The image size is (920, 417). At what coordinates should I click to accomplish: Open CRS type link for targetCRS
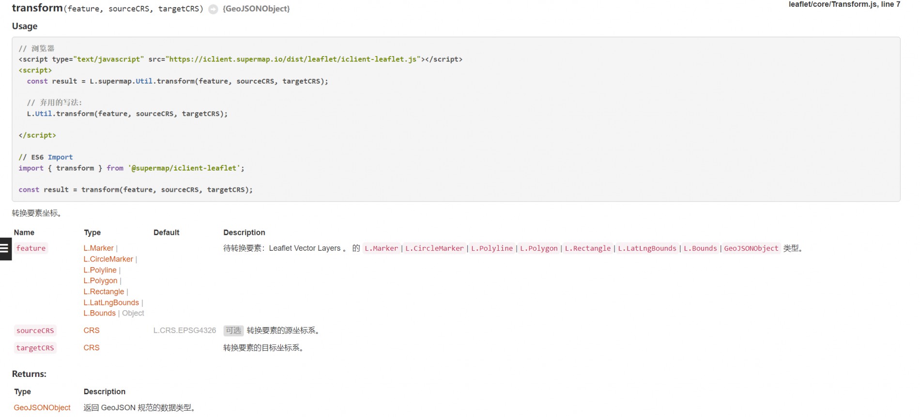pos(92,348)
